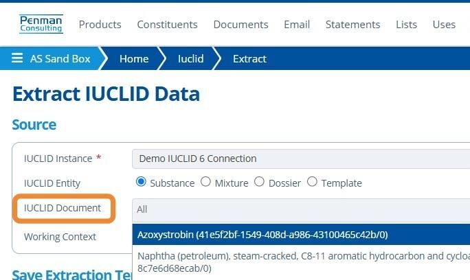Choose the Template radio option
This screenshot has height=280, width=470.
point(312,183)
